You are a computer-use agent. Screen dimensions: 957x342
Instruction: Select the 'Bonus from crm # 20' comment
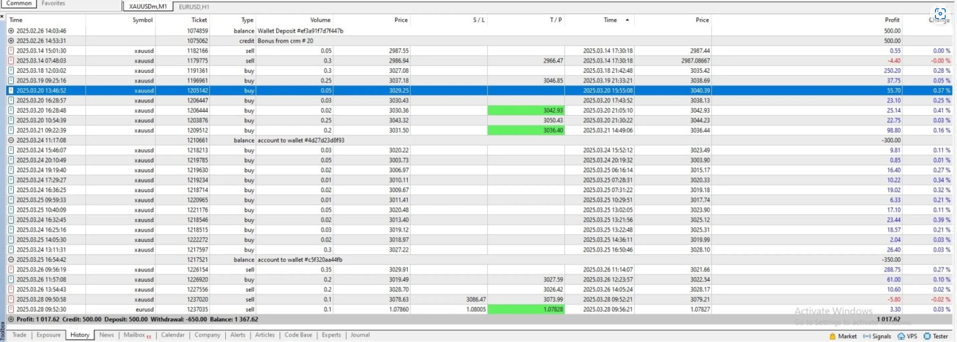coord(285,41)
